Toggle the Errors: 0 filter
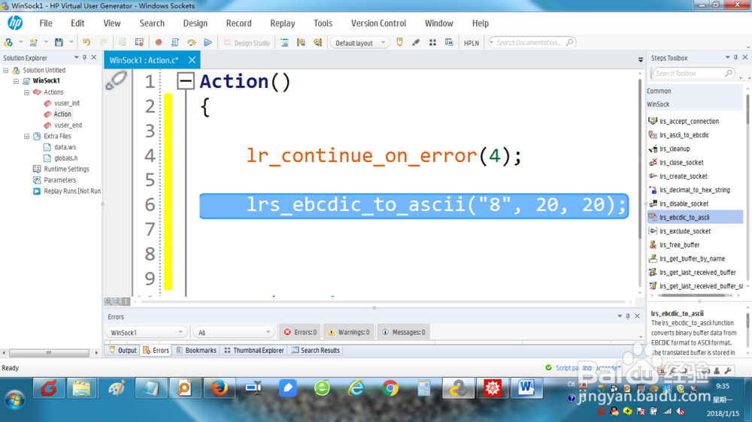Screen dimensions: 752x422 pyautogui.click(x=300, y=332)
